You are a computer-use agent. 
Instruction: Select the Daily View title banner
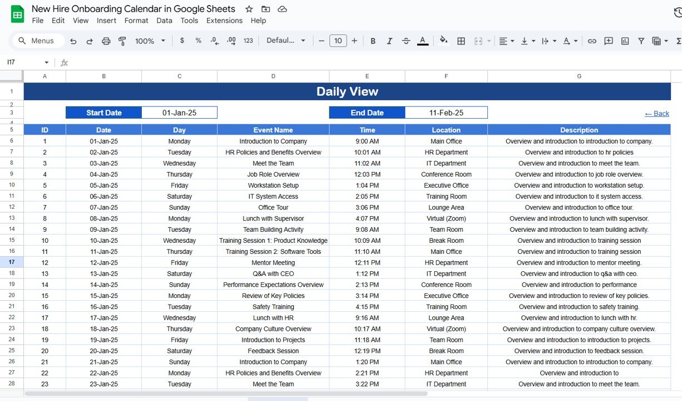click(347, 91)
